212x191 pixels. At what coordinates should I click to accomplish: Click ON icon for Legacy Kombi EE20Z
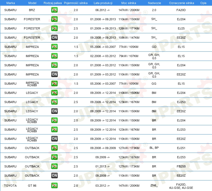[54, 139]
